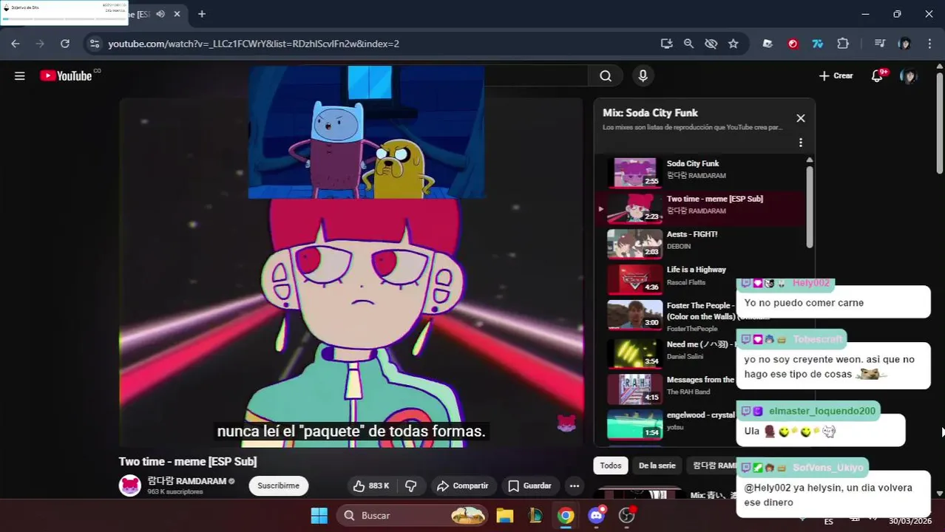Open the red circular extension icon
This screenshot has width=945, height=532.
click(793, 44)
